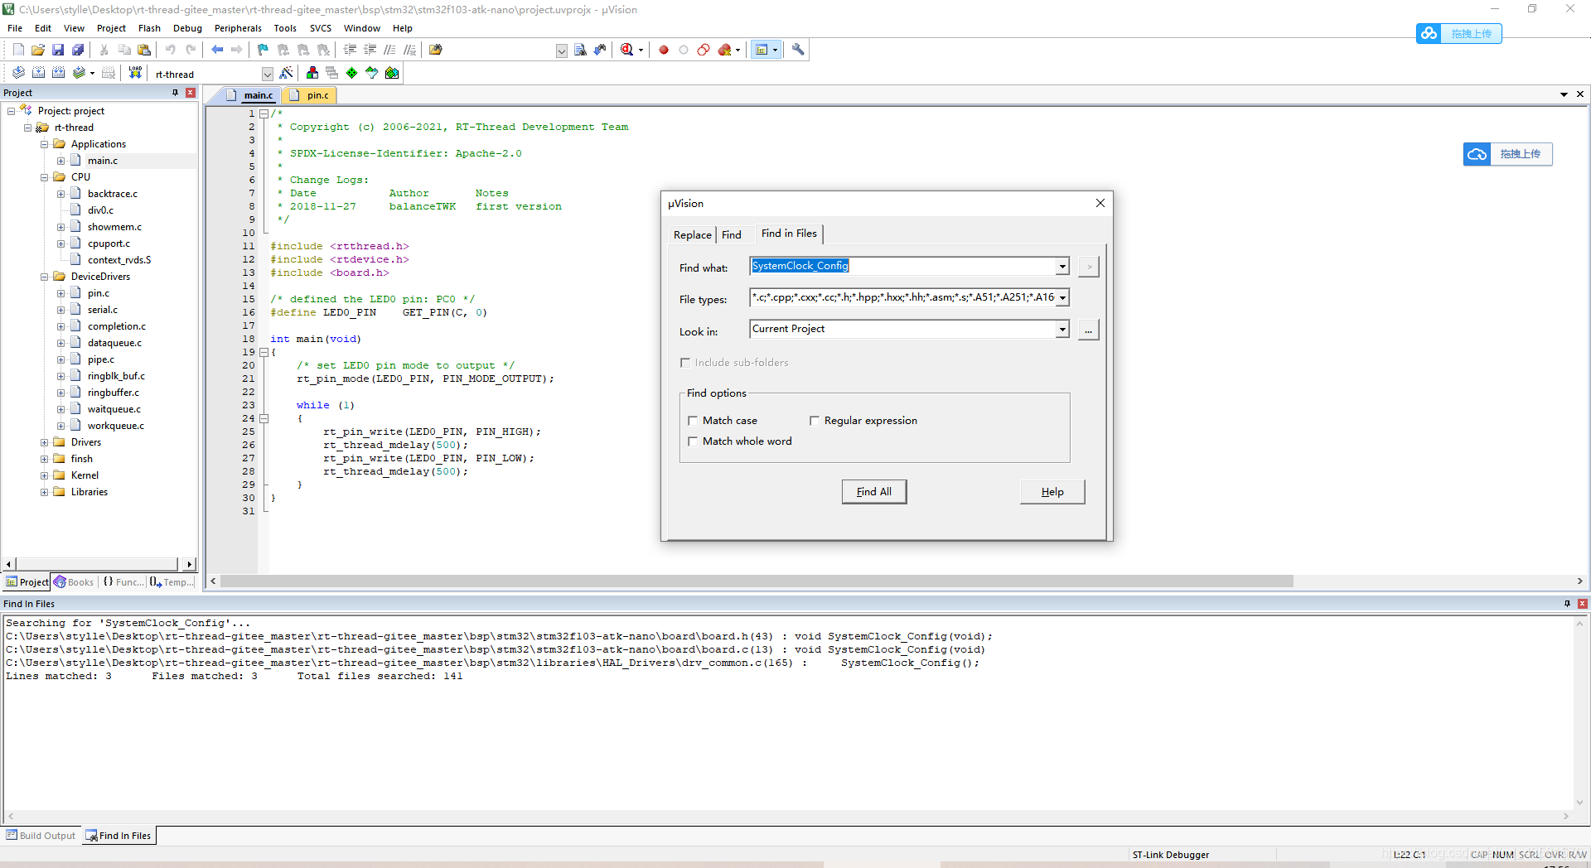Click the Indent selection icon
1591x868 pixels.
pos(350,50)
